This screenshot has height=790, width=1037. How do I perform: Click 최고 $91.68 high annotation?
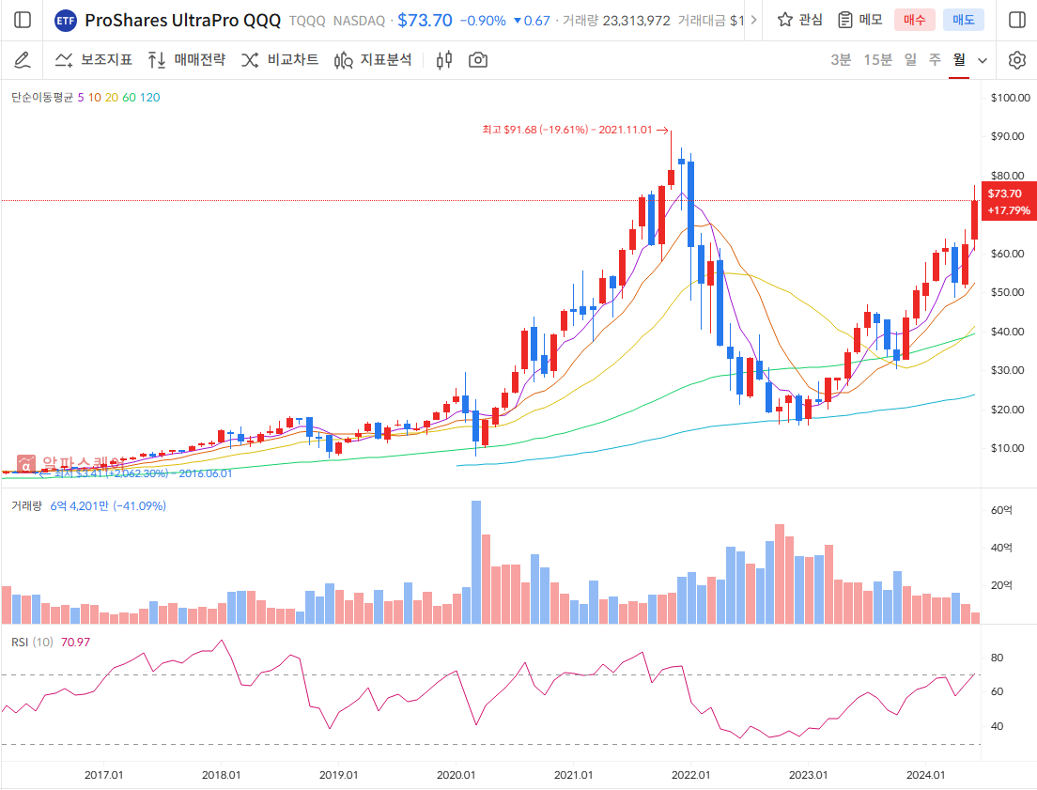[567, 130]
